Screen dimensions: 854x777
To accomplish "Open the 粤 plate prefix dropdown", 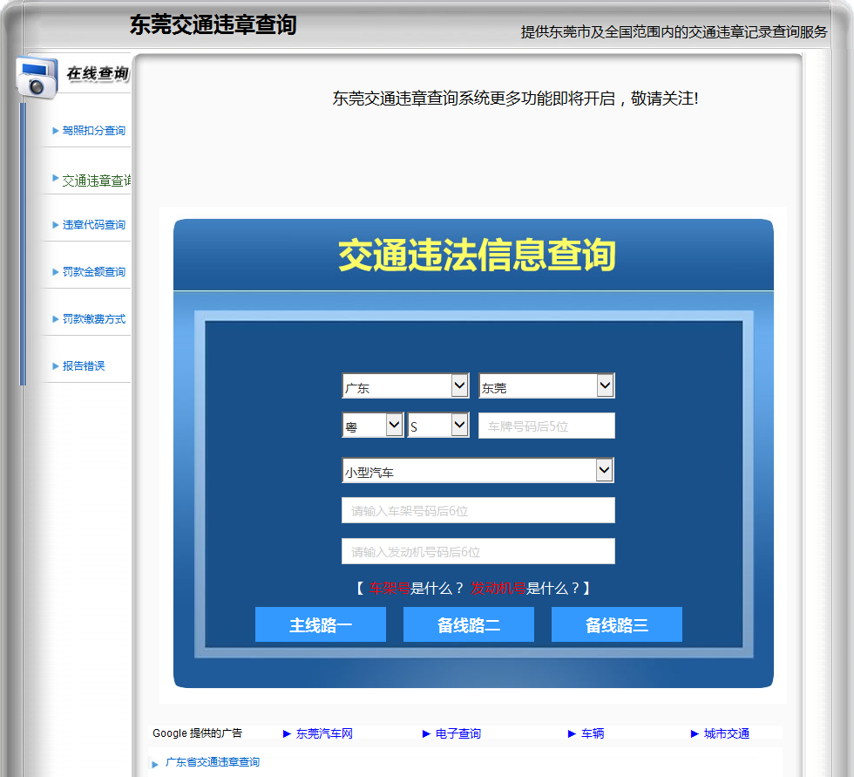I will [373, 425].
